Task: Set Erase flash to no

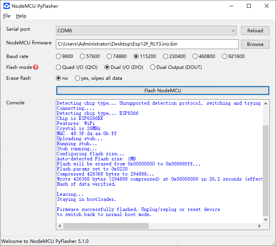Action: pos(62,78)
